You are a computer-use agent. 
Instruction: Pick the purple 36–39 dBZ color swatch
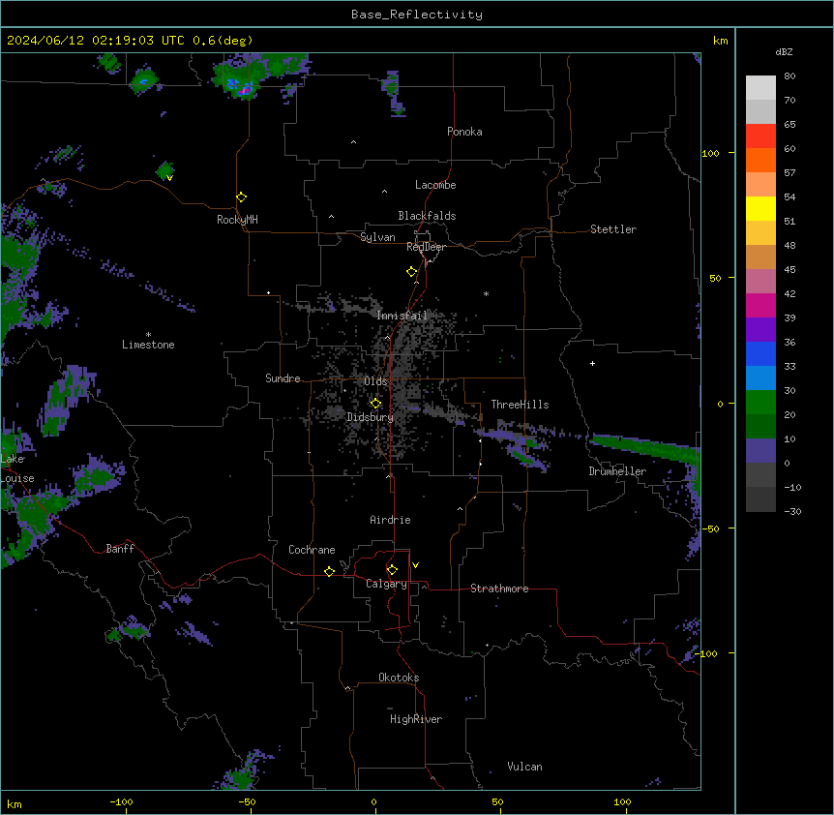pos(760,330)
